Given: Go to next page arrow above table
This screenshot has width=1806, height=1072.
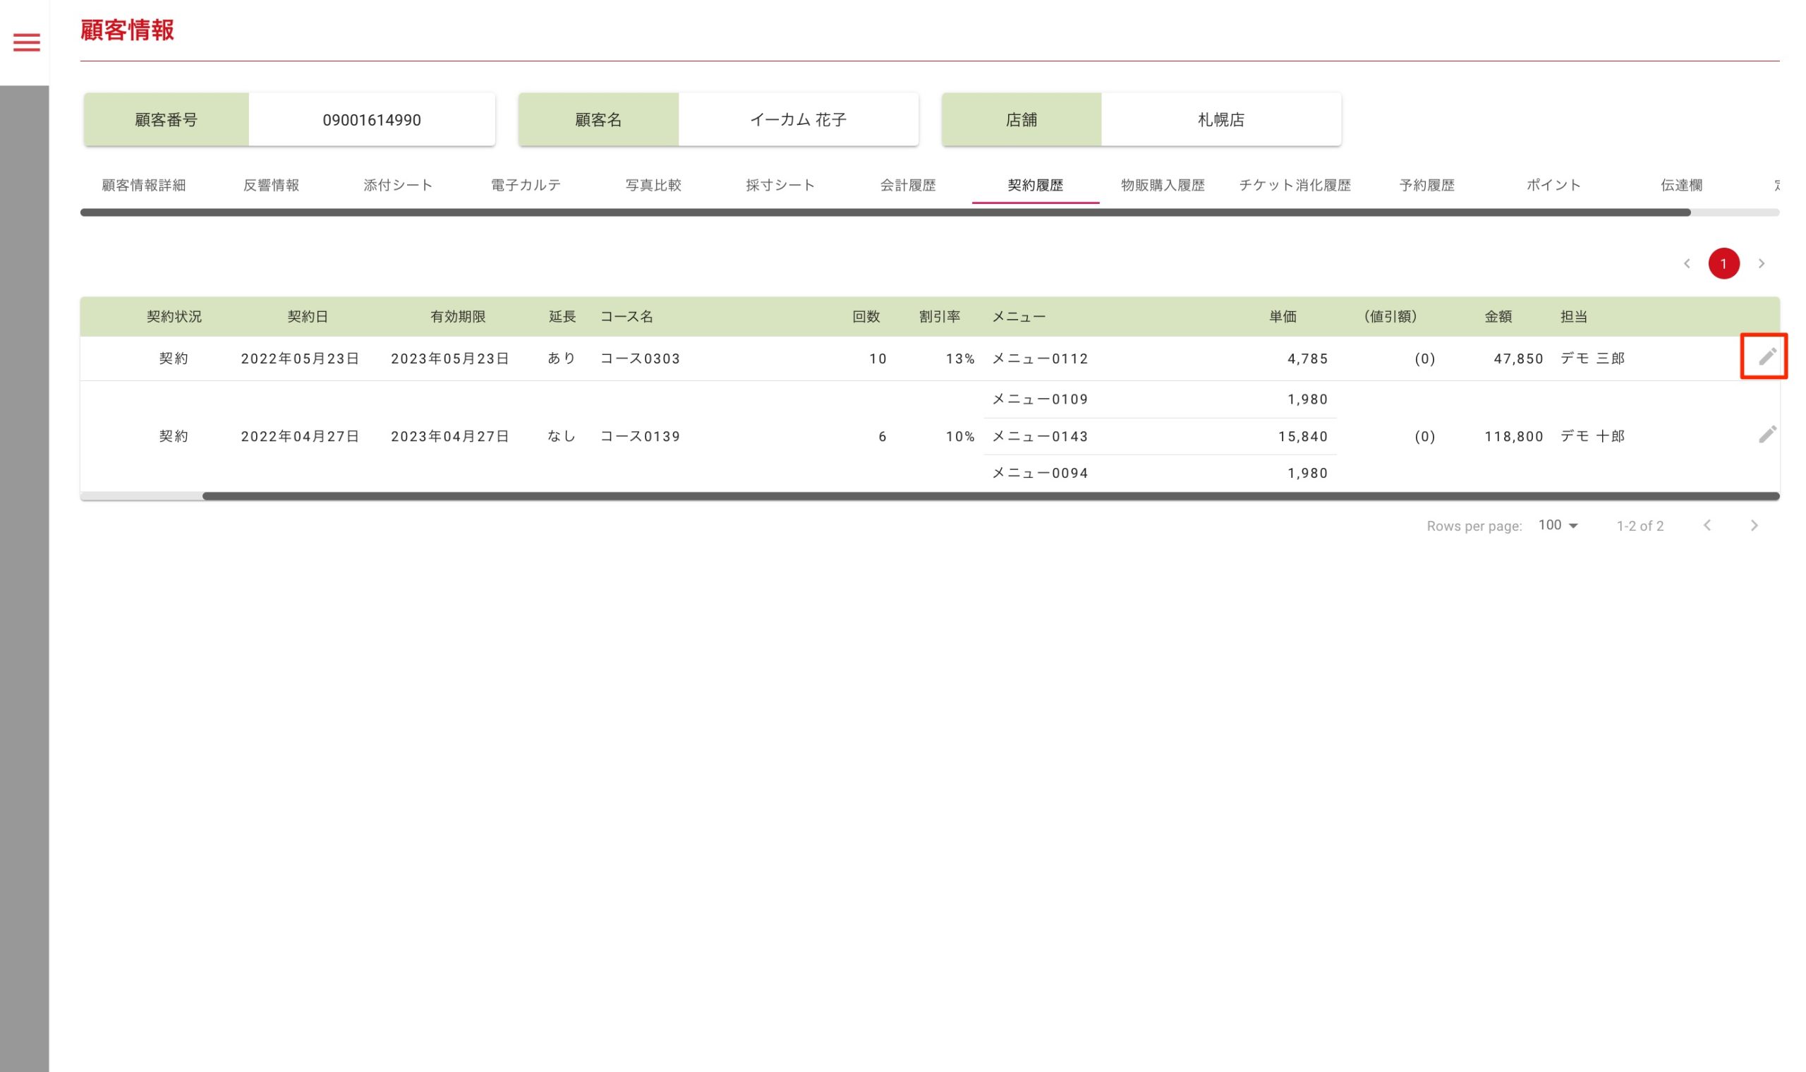Looking at the screenshot, I should 1761,264.
